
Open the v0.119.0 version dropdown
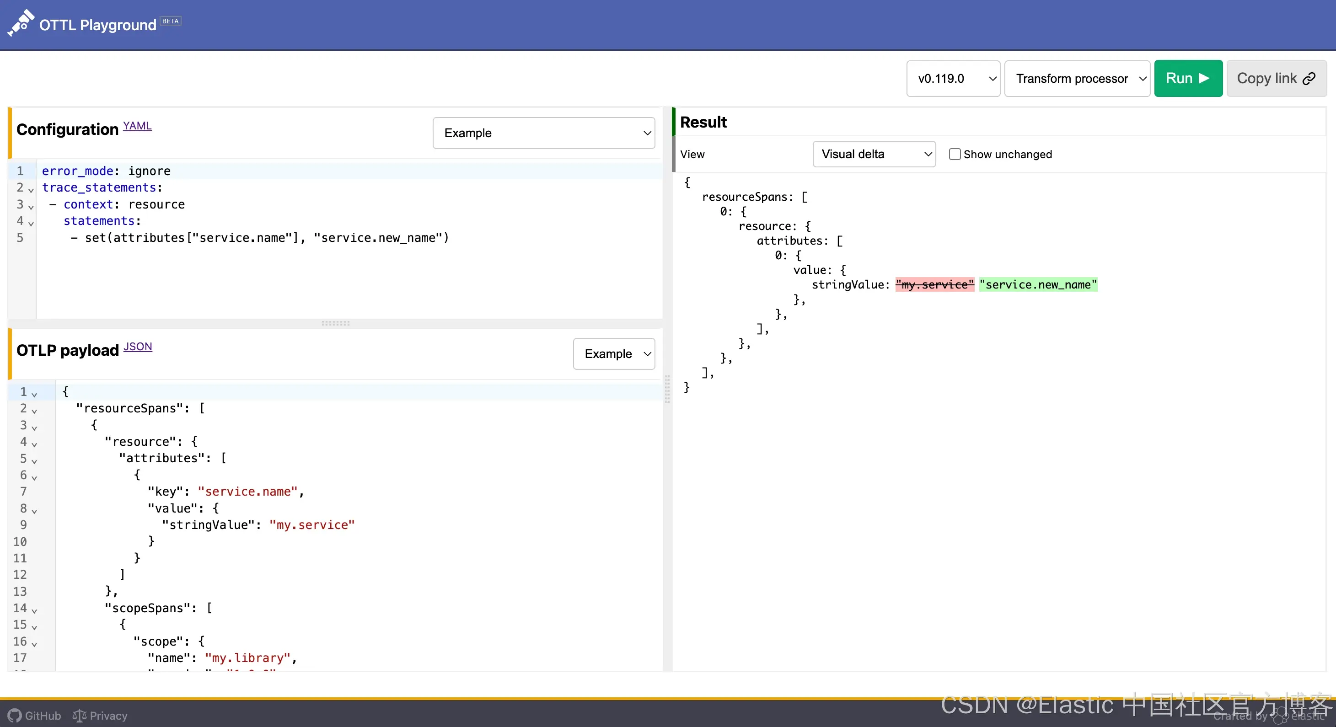(953, 78)
